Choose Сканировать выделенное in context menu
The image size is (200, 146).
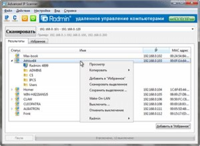(x=107, y=84)
